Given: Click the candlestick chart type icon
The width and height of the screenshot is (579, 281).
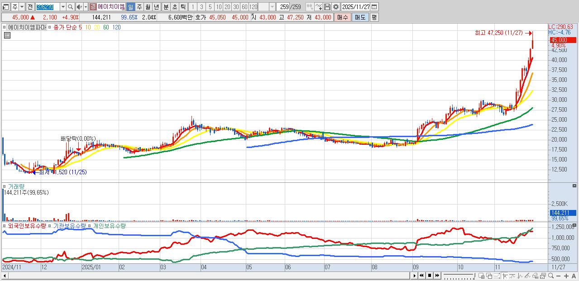Looking at the screenshot, I should pos(310,7).
